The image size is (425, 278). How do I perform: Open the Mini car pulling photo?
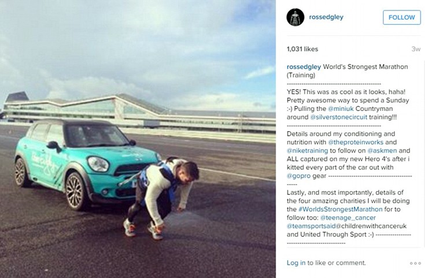pyautogui.click(x=138, y=139)
